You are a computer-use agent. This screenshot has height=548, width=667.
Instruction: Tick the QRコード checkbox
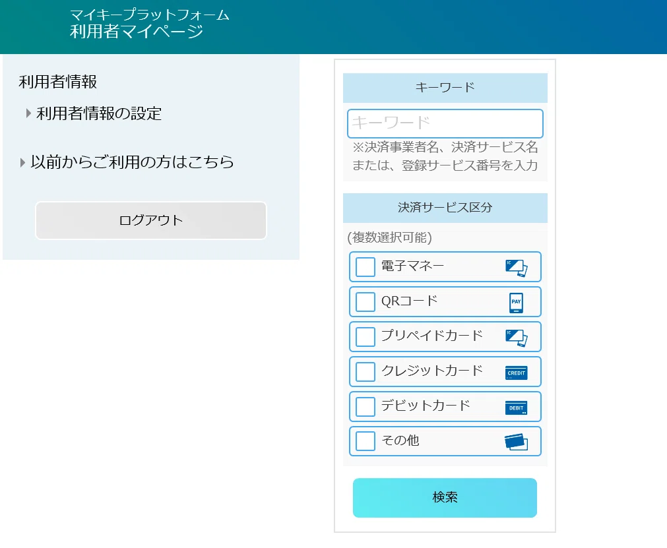tap(365, 302)
